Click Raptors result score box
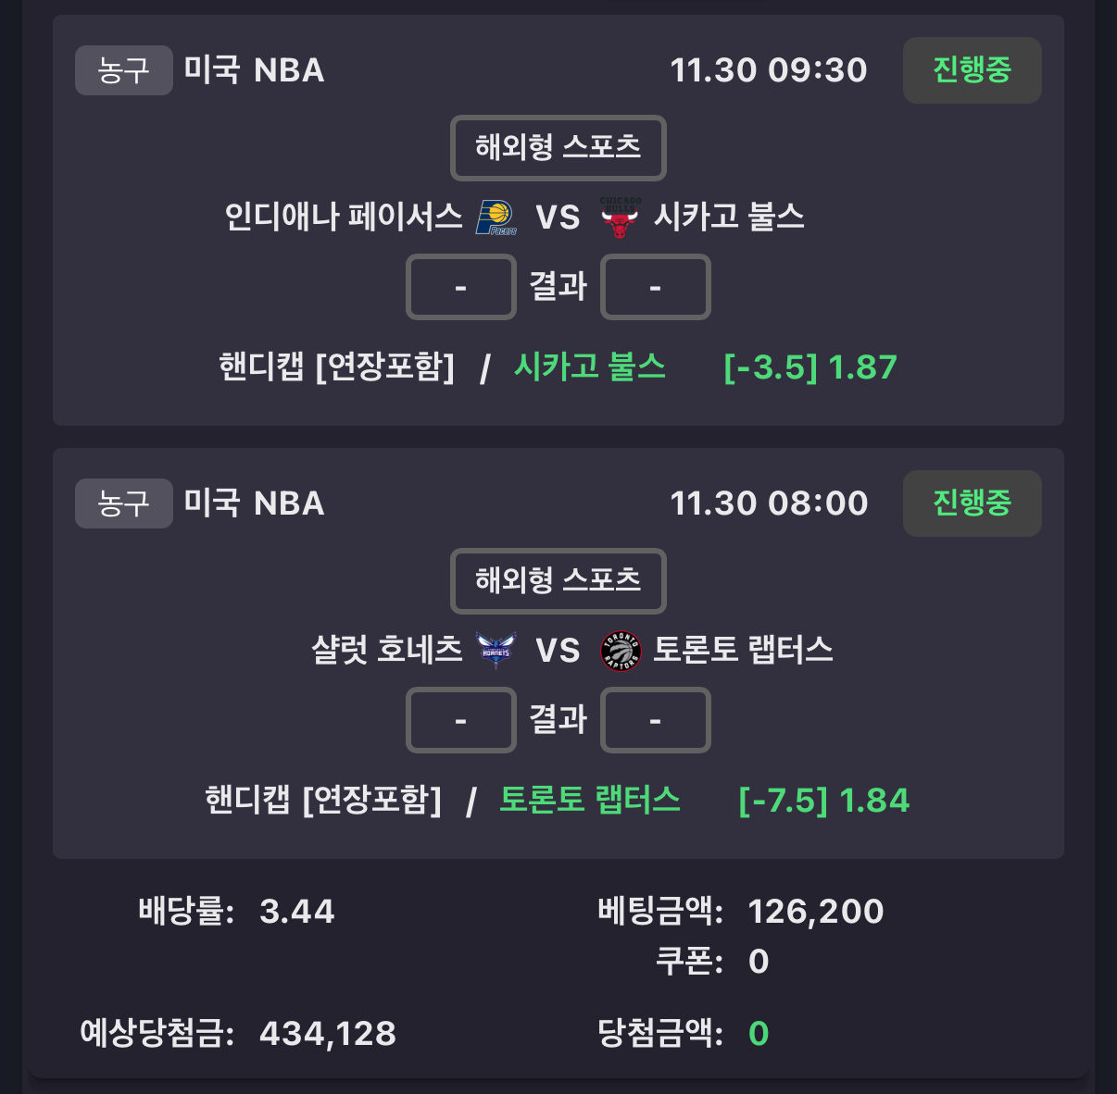This screenshot has width=1117, height=1094. [655, 720]
